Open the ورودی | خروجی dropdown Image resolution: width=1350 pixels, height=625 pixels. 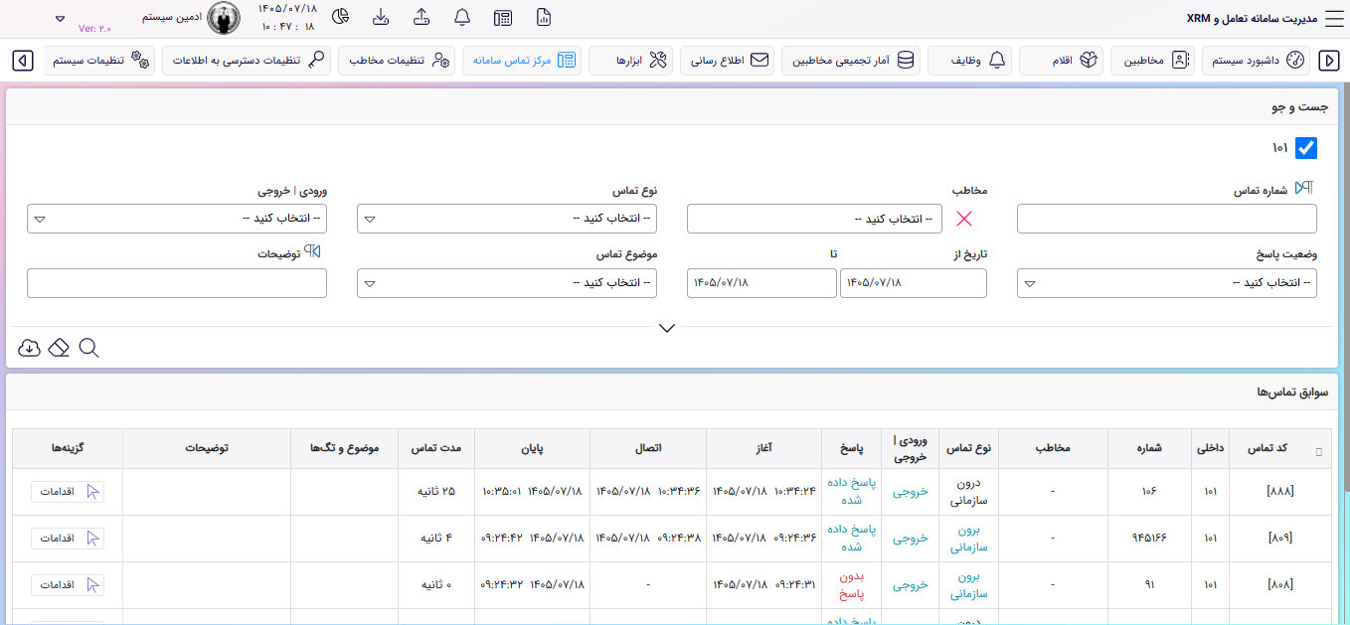tap(177, 220)
